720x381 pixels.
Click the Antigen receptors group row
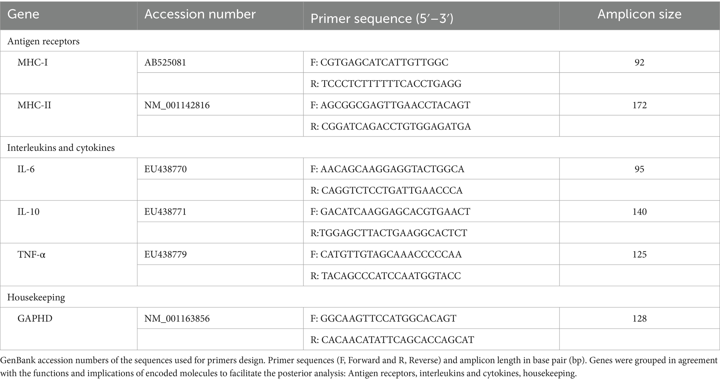tap(360, 41)
